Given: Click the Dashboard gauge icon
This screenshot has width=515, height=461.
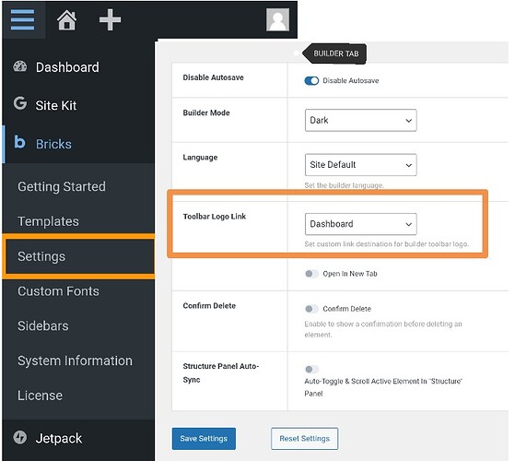Looking at the screenshot, I should [20, 66].
